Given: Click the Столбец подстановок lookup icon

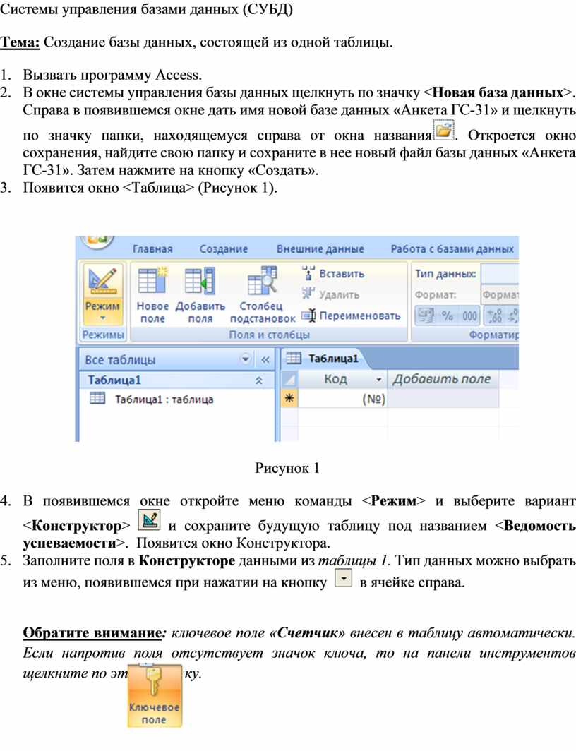Looking at the screenshot, I should pos(262,280).
